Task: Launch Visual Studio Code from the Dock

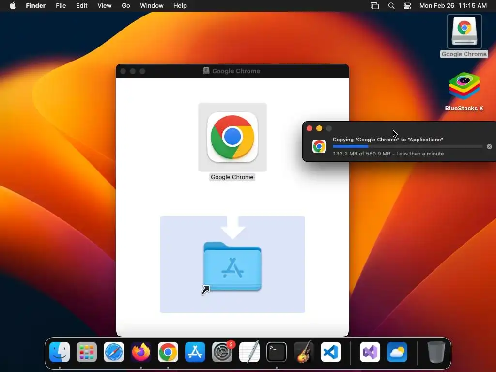Action: pyautogui.click(x=331, y=352)
